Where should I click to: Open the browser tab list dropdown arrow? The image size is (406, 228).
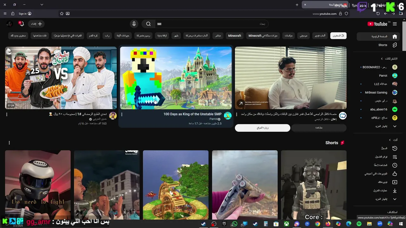42,5
